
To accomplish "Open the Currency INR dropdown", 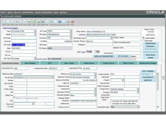I will tap(71, 38).
